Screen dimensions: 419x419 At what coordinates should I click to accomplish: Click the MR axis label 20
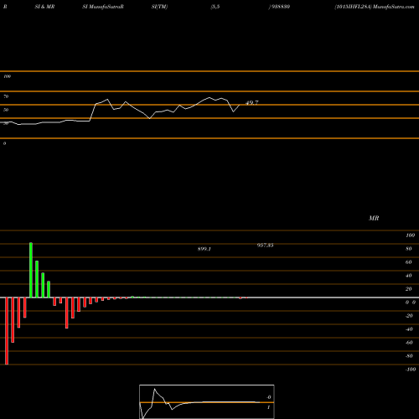409,289
